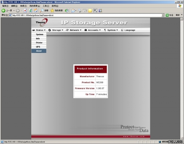Click the page icon in address bar
Image resolution: width=184 pixels, height=144 pixels.
11,15
